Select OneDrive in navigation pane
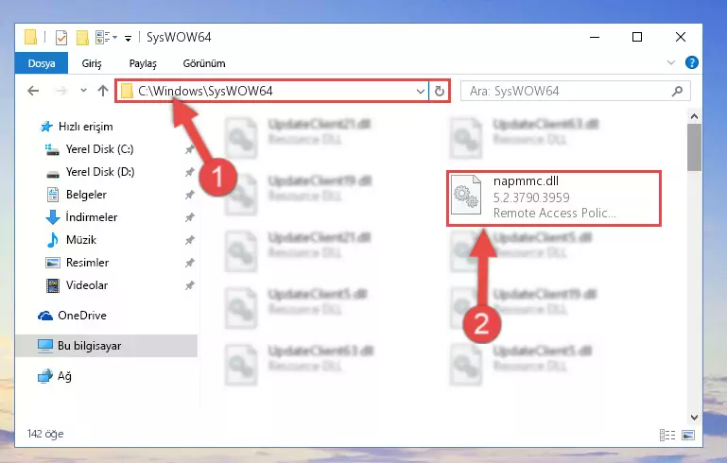The width and height of the screenshot is (727, 463). [72, 316]
